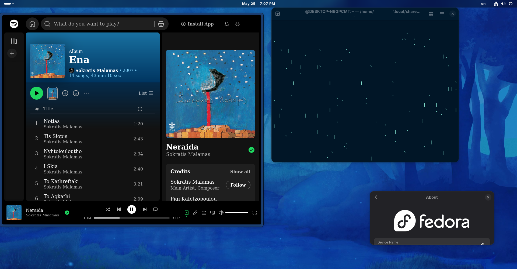Viewport: 517px width, 269px height.
Task: Follow Sokratis Malamas in Credits
Action: tap(238, 185)
